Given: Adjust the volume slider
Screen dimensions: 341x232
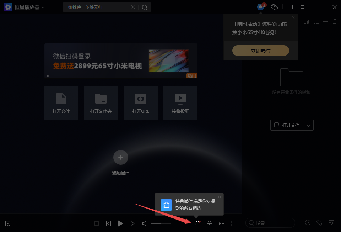Looking at the screenshot, I should click(161, 223).
